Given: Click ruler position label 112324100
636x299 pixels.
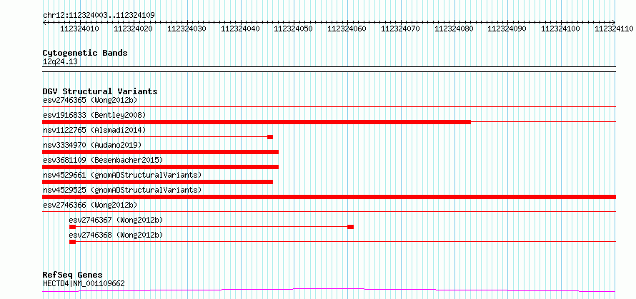Looking at the screenshot, I should (561, 29).
